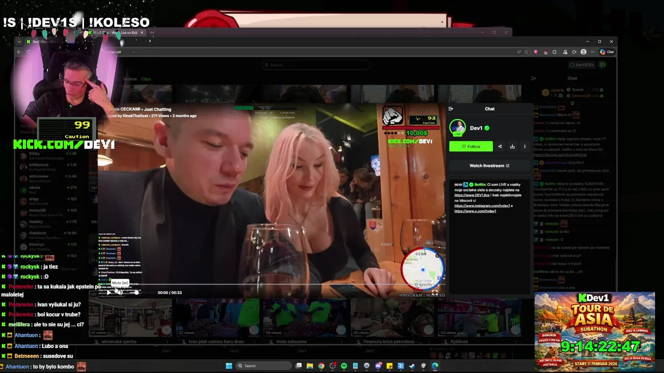Open the x.com/tvdev1 link

pyautogui.click(x=475, y=211)
